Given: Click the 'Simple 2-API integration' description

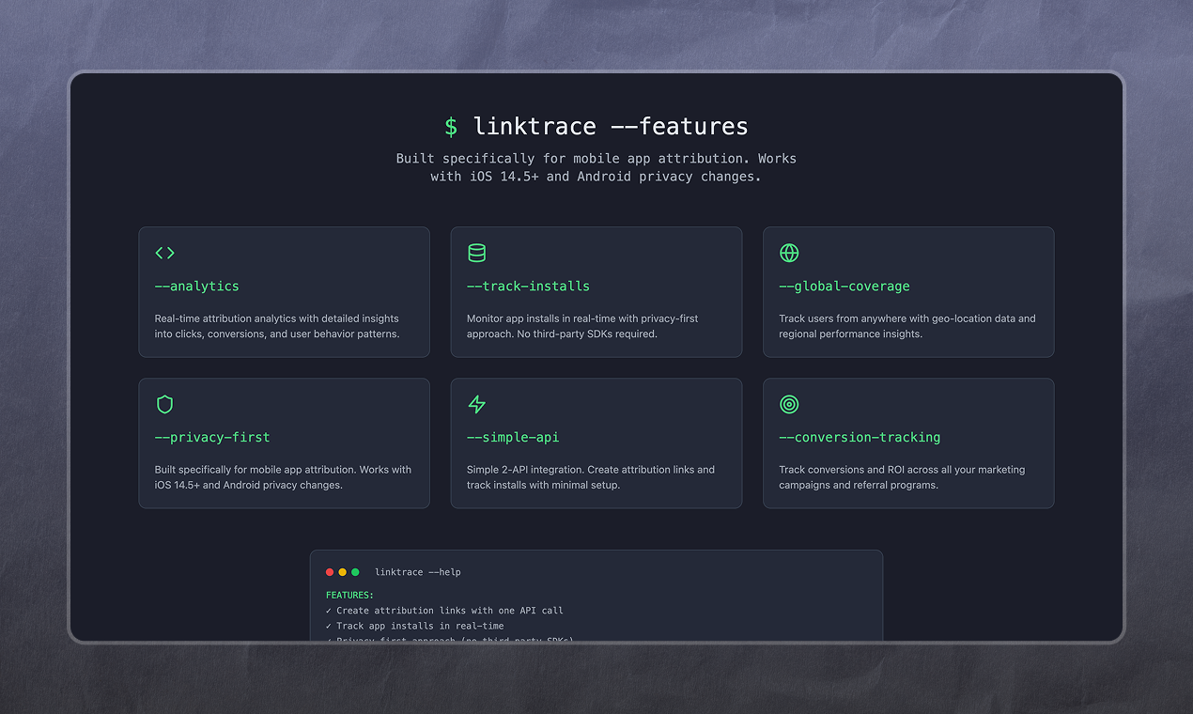Looking at the screenshot, I should coord(591,477).
